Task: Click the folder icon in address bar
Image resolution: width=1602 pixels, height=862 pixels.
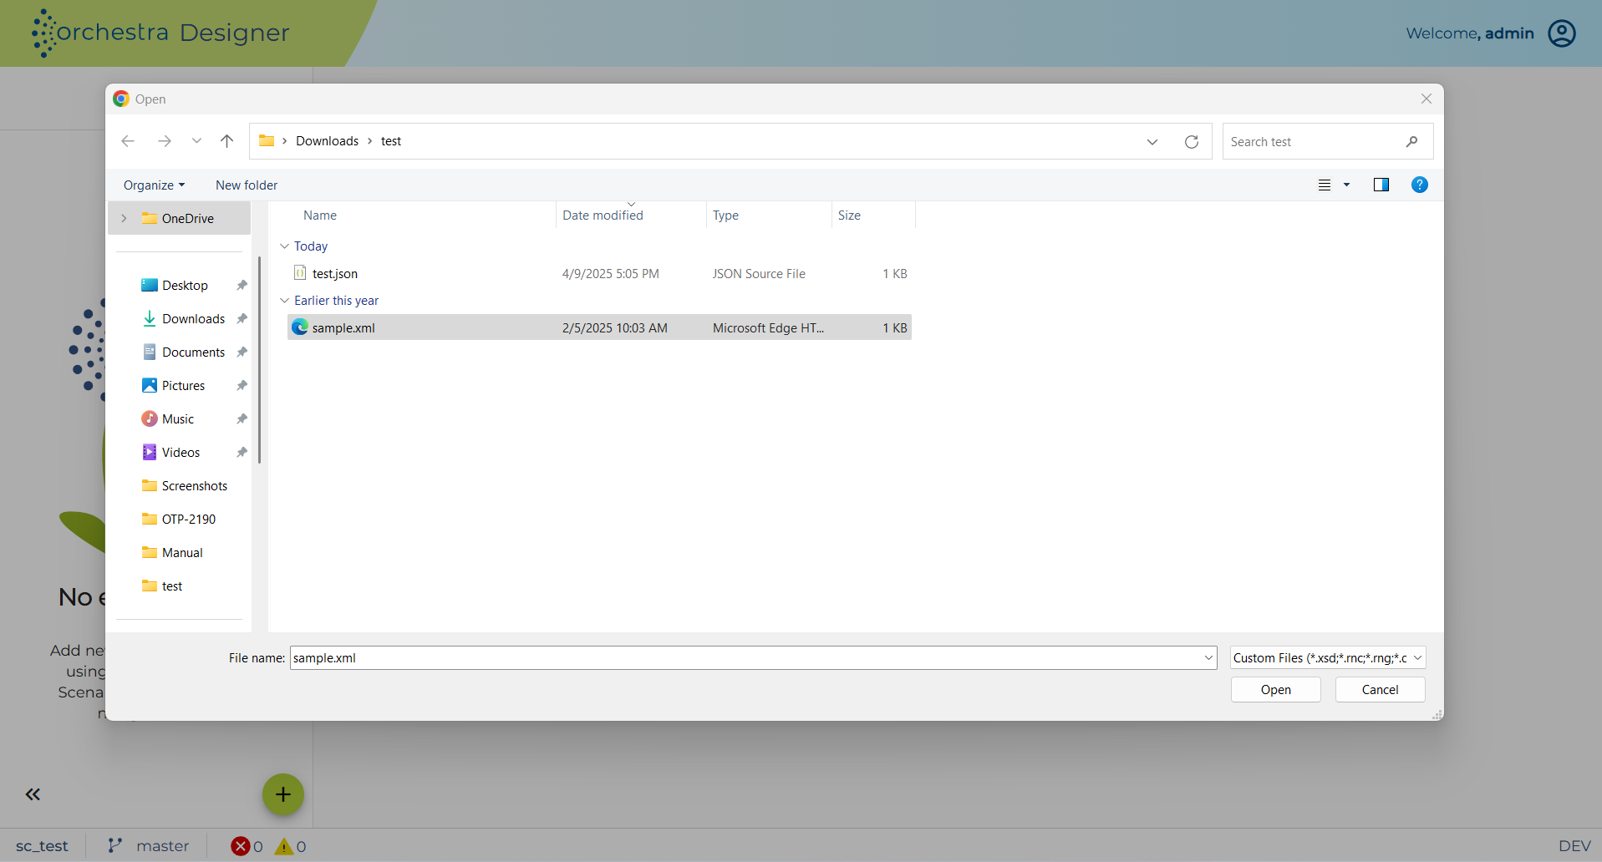Action: tap(267, 140)
